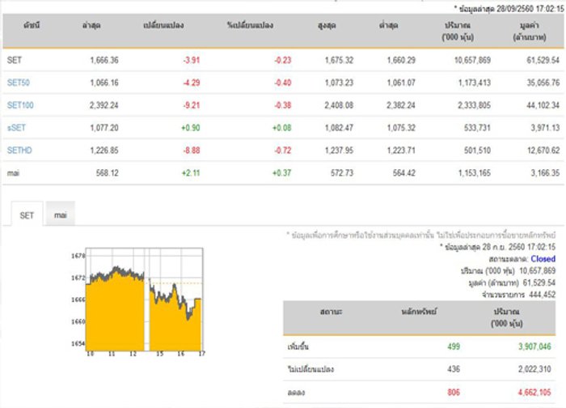Select SET100 high value 2,408.08
The image size is (566, 408).
(x=339, y=105)
